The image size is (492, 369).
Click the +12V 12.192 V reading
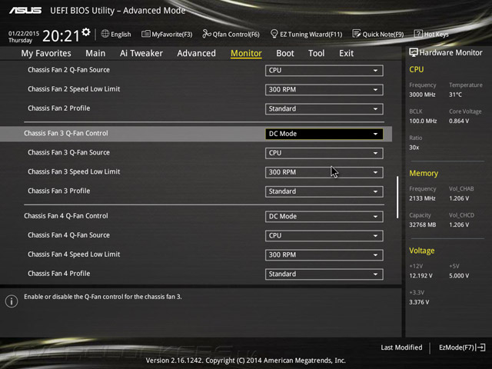click(421, 275)
